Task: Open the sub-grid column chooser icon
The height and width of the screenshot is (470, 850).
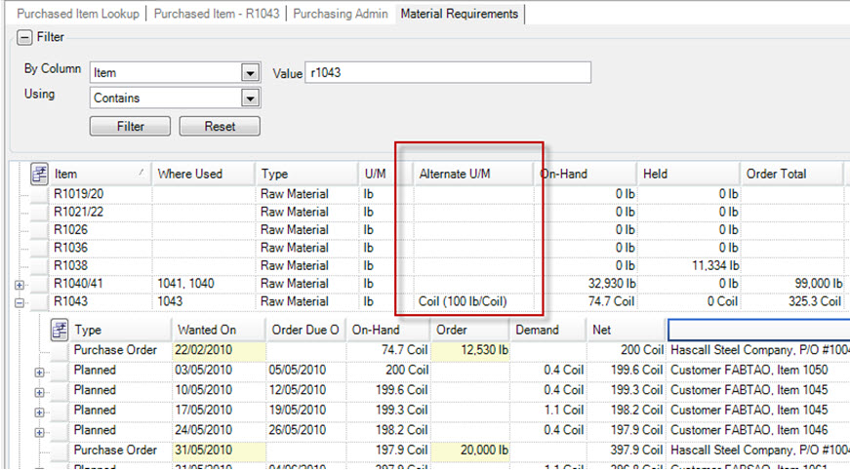Action: [61, 330]
